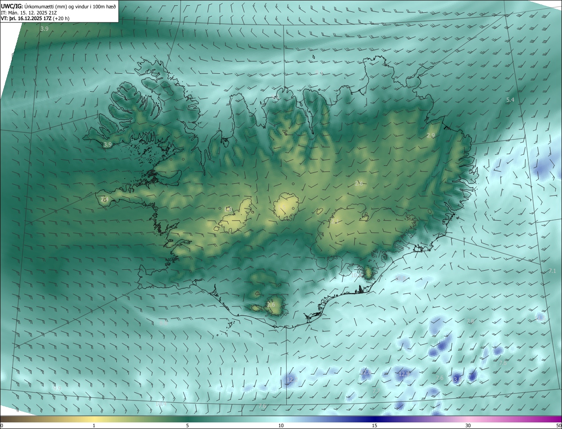
Task: Click the valid time 'VT: þri. 16.12.2025 17Z (+20 h)'
Action: [35, 18]
